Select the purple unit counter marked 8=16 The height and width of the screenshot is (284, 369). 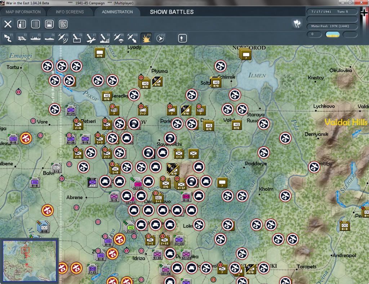click(x=71, y=139)
